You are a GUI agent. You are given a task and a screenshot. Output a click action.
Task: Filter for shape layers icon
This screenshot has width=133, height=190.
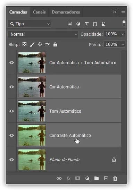[x=95, y=24]
